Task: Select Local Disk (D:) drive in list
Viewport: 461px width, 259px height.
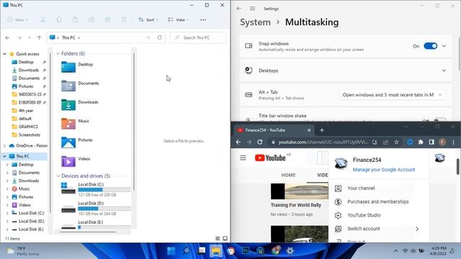Action: 96,208
